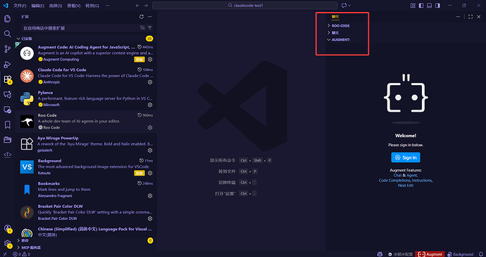Open the Explorer view in activity bar
The width and height of the screenshot is (486, 257).
click(x=7, y=18)
